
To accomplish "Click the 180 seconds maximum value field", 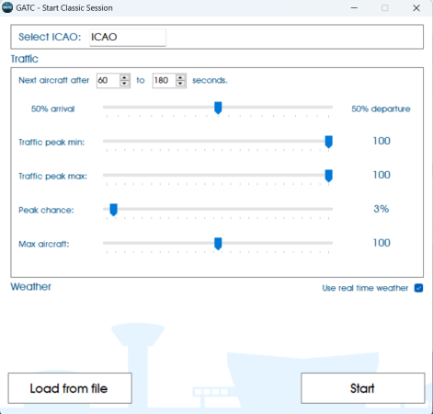I will (x=165, y=81).
